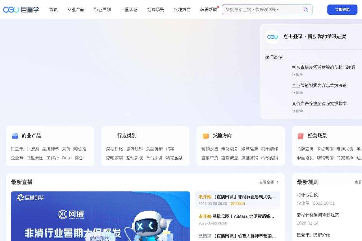Select 美妆日化 under 行业类别
The height and width of the screenshot is (241, 362).
pyautogui.click(x=115, y=149)
